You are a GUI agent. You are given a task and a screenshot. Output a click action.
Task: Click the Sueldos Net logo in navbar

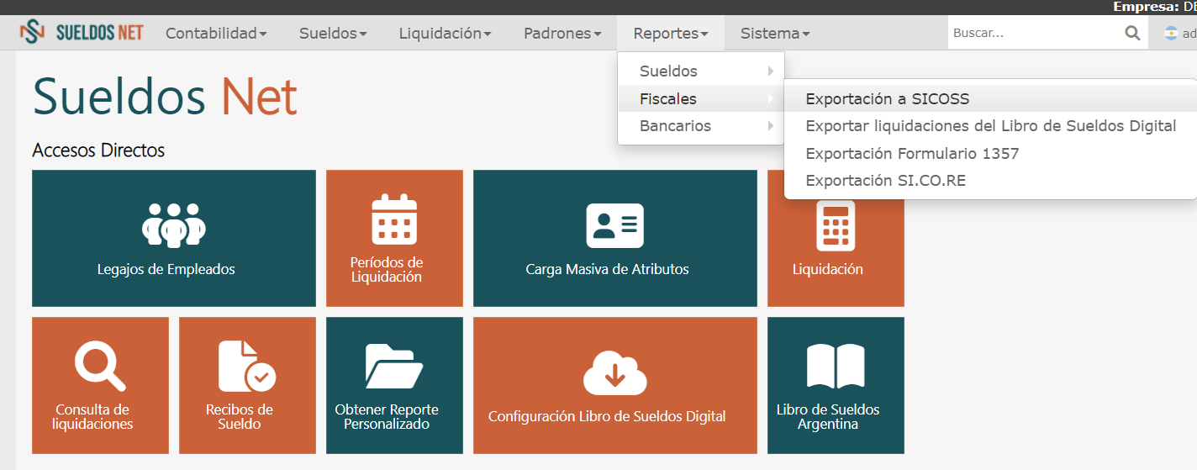[x=82, y=33]
